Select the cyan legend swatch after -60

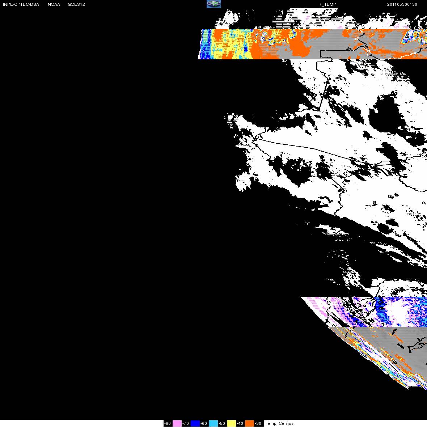213,423
